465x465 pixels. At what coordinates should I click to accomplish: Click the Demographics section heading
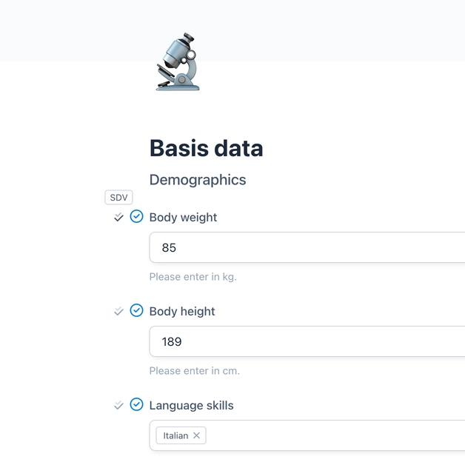coord(198,180)
